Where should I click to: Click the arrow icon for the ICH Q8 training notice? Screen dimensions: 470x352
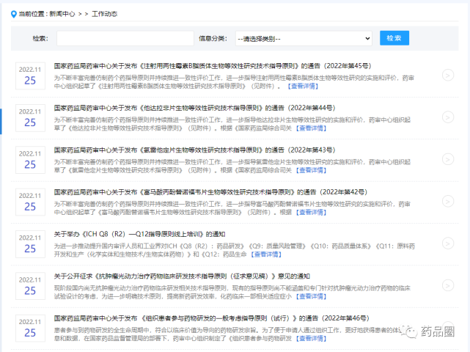(x=447, y=243)
